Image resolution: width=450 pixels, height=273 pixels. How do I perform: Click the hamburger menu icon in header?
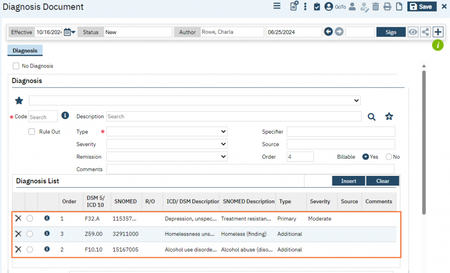click(x=277, y=6)
